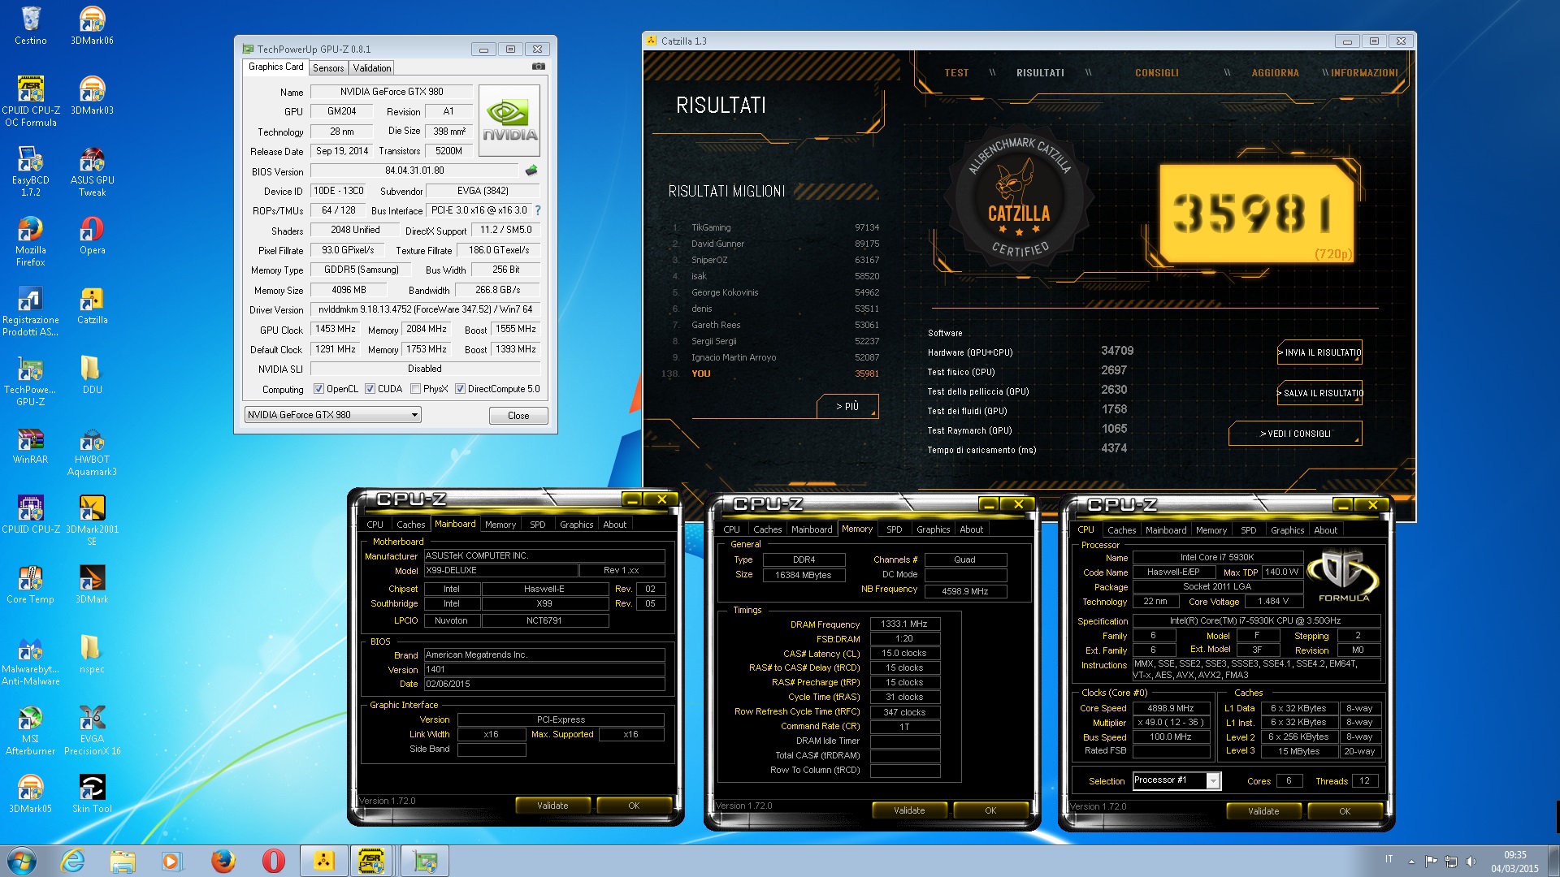Image resolution: width=1560 pixels, height=877 pixels.
Task: Open the 3DMark03 desktop shortcut
Action: tap(92, 95)
